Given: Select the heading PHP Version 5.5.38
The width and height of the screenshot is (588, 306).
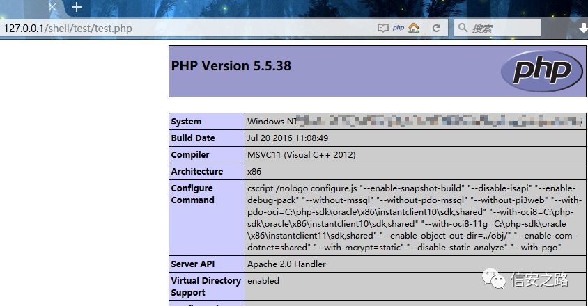Looking at the screenshot, I should point(231,66).
